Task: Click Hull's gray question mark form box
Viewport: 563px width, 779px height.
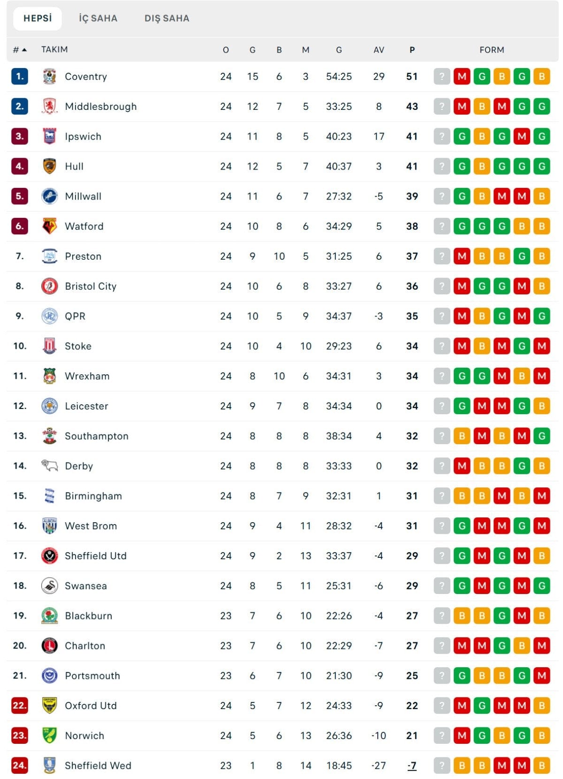Action: point(441,166)
